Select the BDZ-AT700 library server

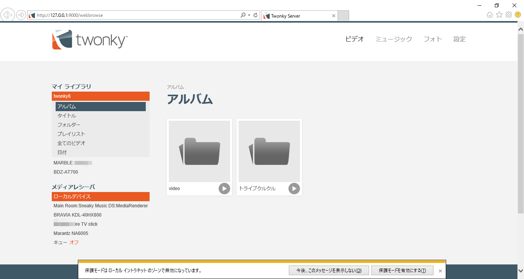[x=66, y=172]
